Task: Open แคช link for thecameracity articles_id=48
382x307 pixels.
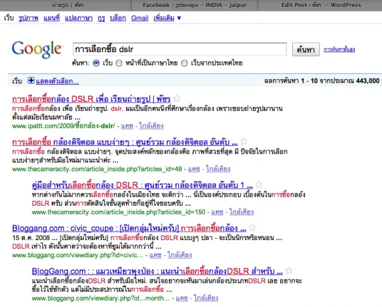Action: 194,169
